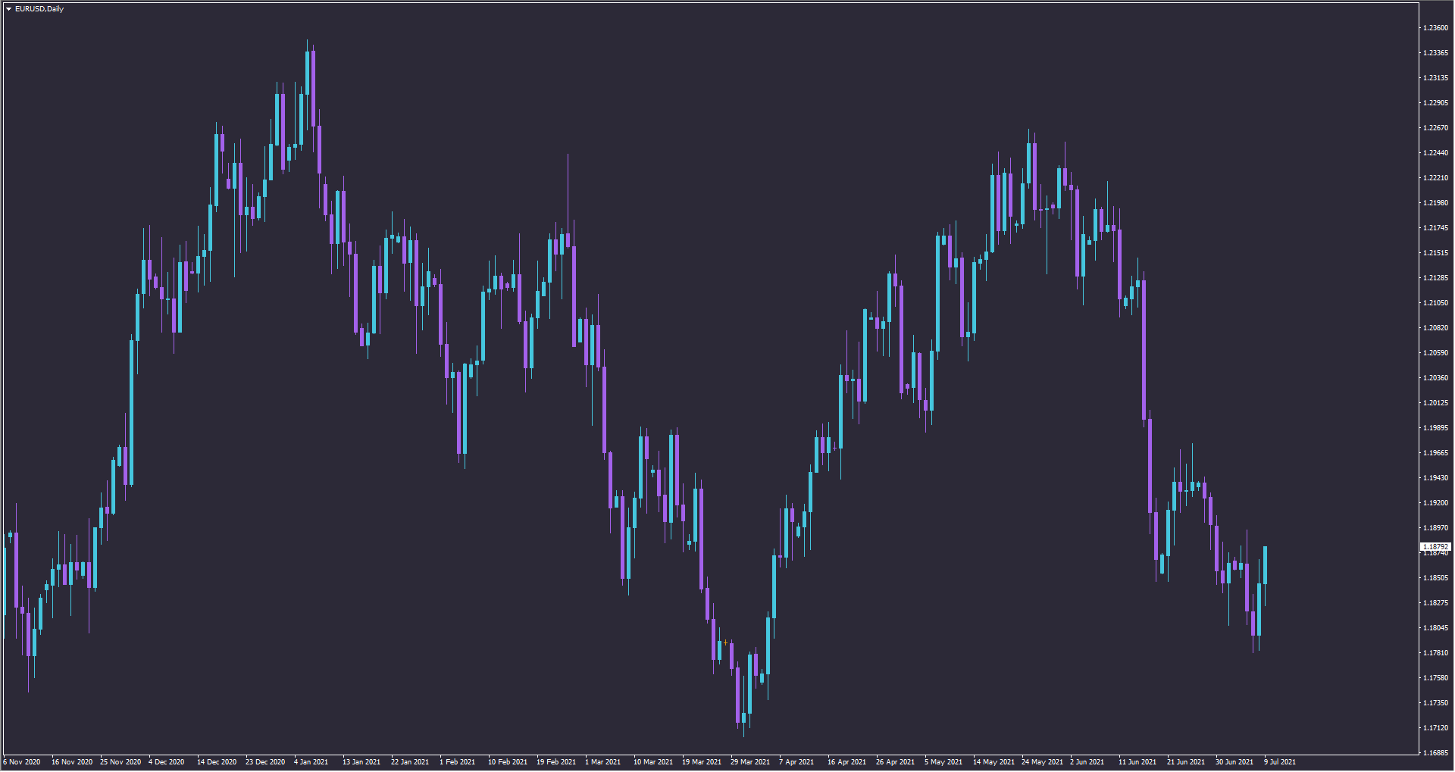Select the current price marker 1.18792

point(1435,547)
